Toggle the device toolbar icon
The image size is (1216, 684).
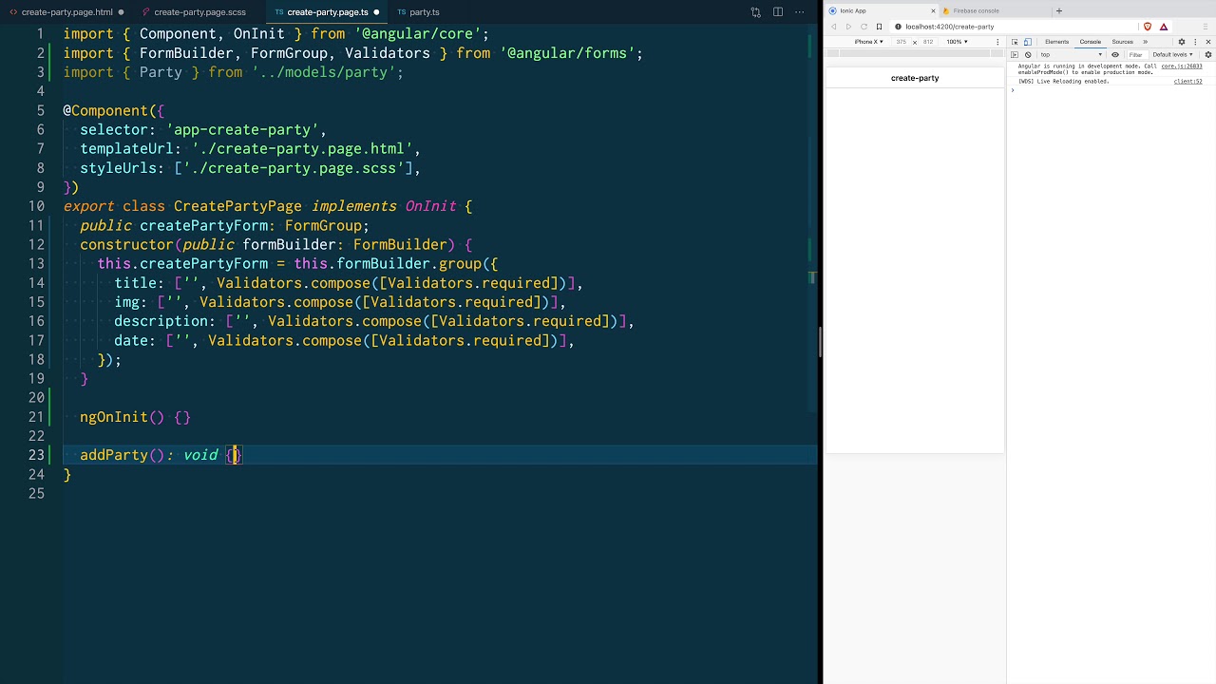tap(1028, 42)
